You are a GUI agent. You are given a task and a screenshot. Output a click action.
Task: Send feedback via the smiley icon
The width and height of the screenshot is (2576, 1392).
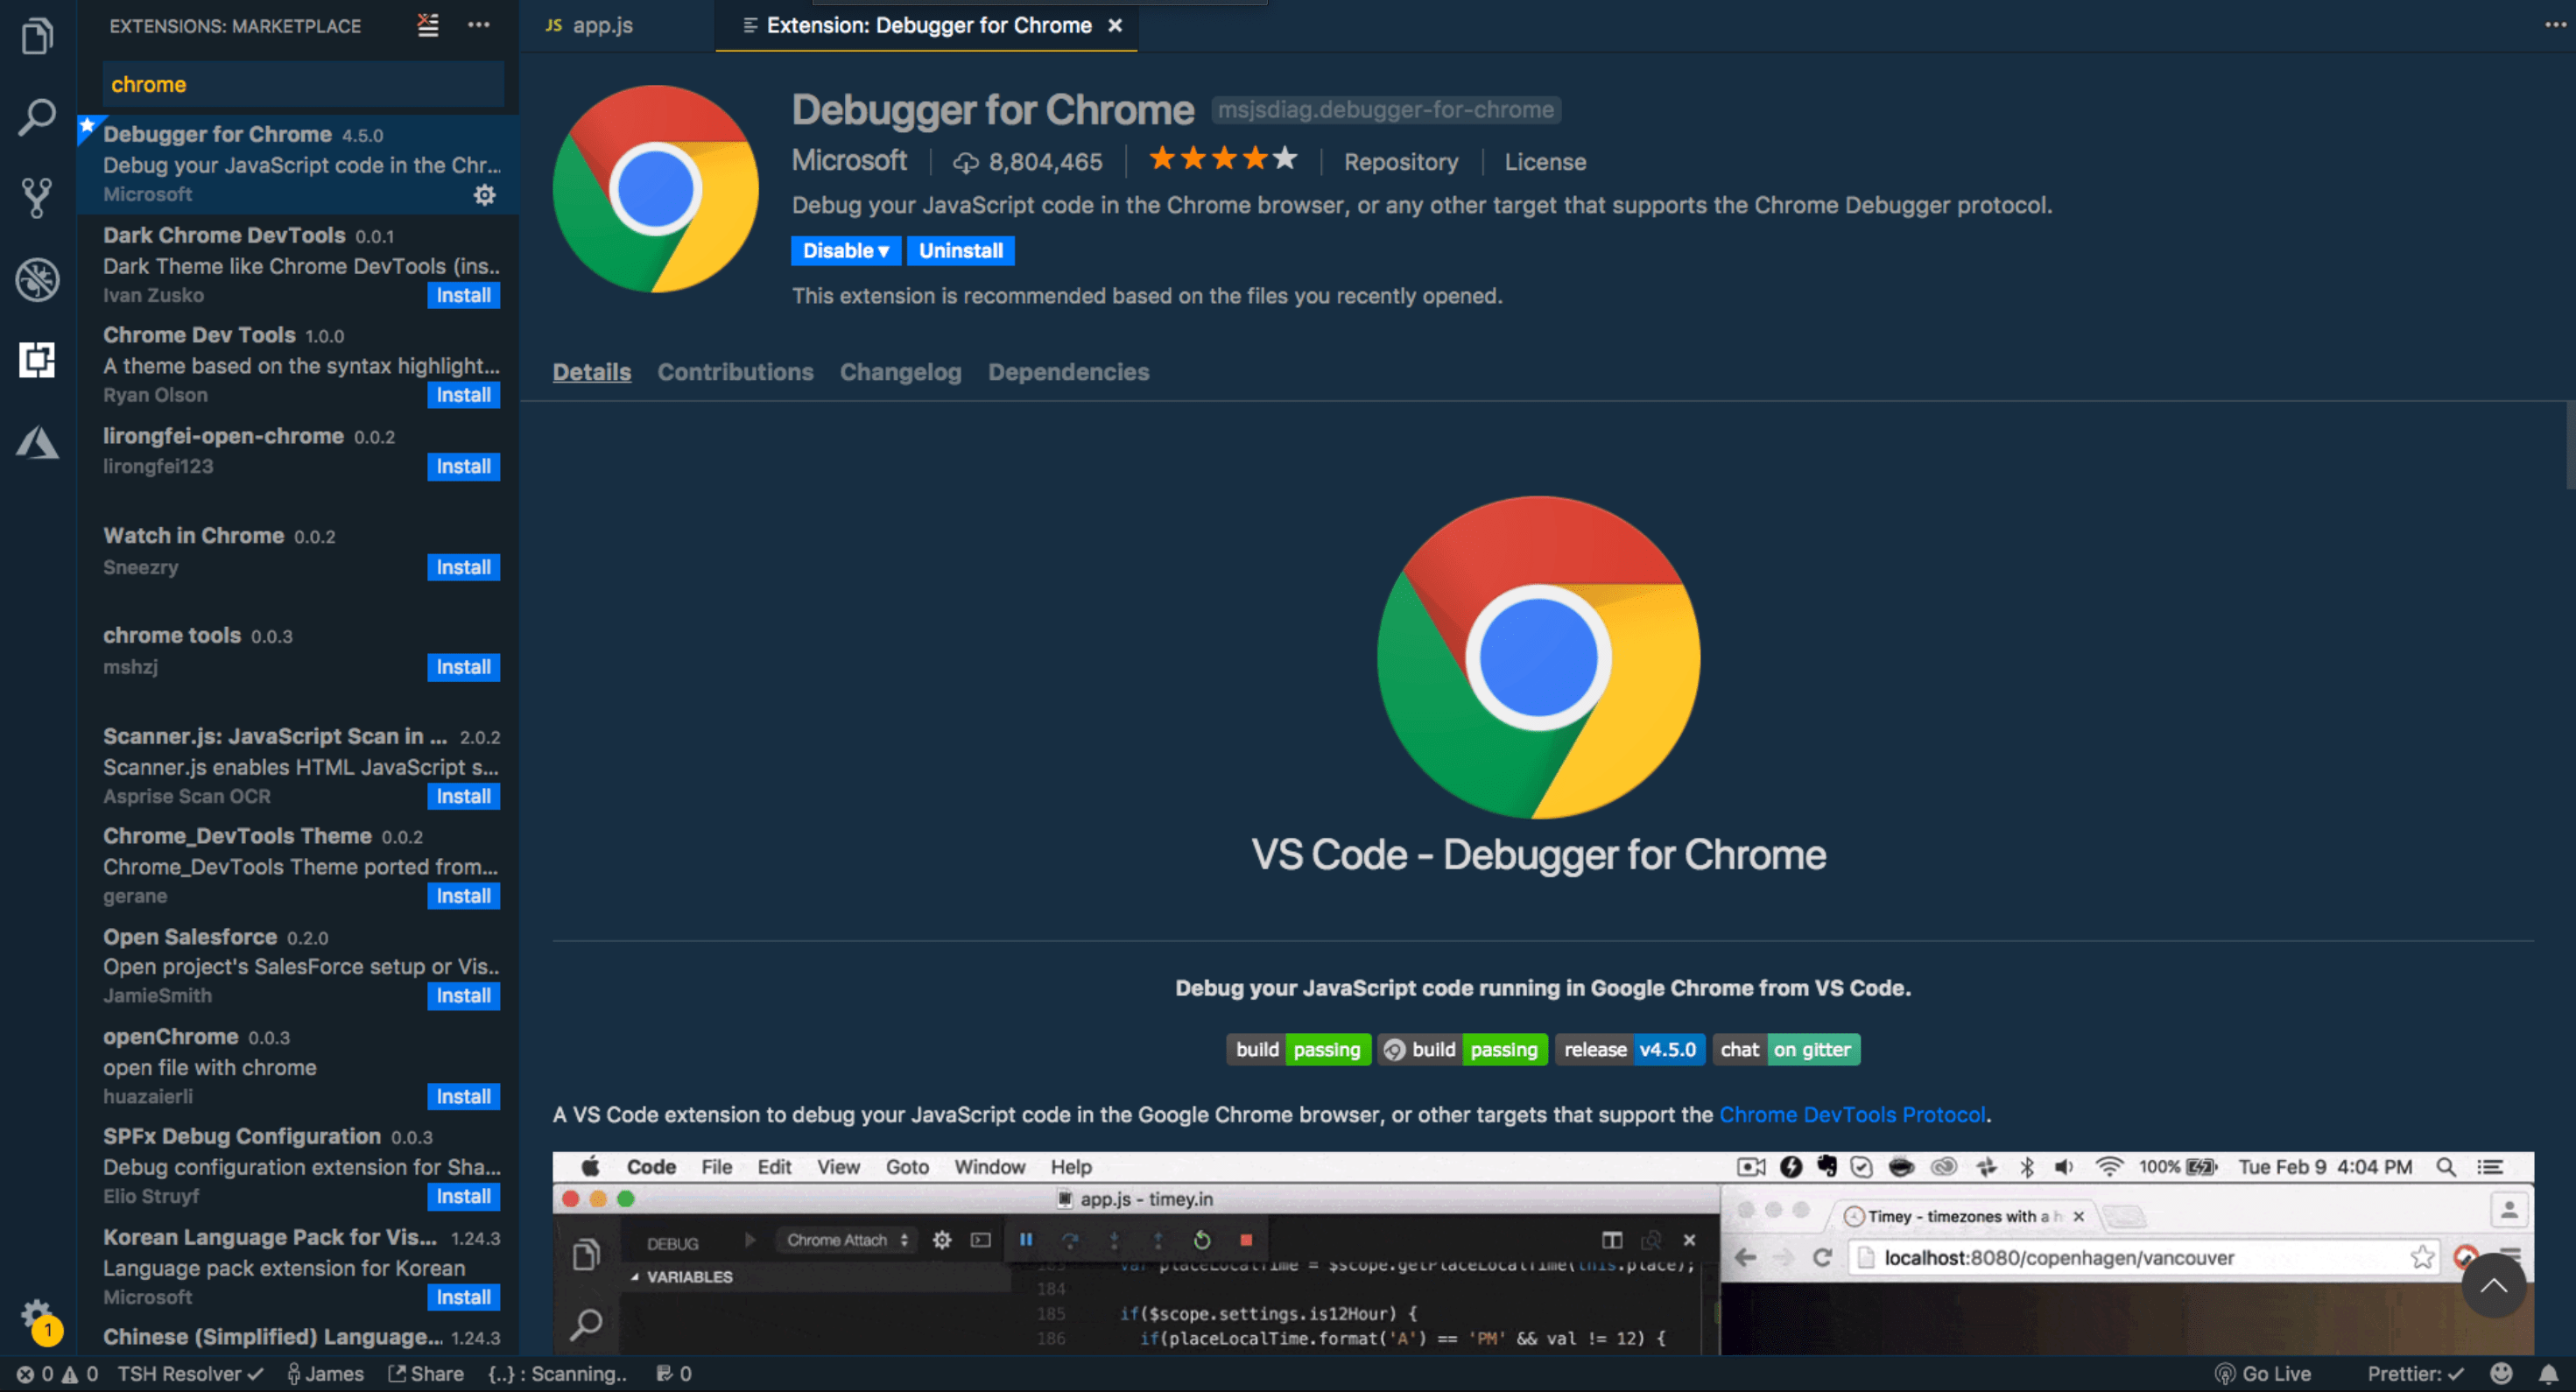[2501, 1373]
